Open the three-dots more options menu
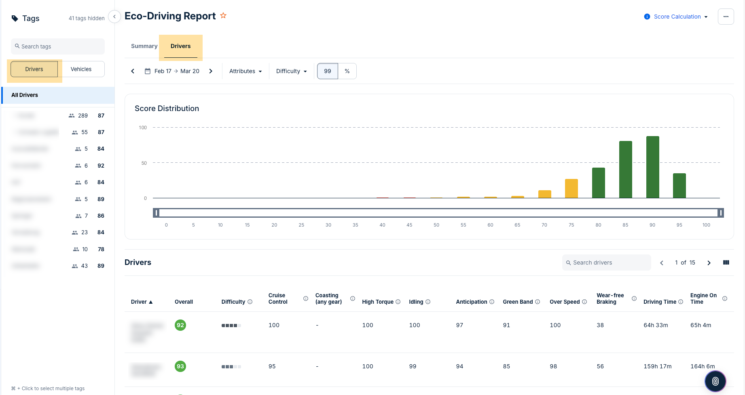Viewport: 745px width, 395px height. click(x=726, y=17)
